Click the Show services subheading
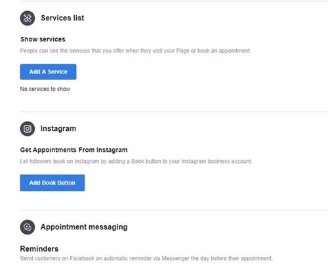Image resolution: width=328 pixels, height=272 pixels. point(43,39)
